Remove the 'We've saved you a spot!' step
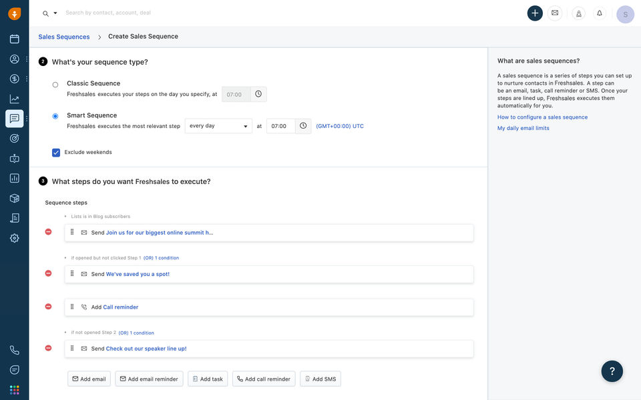This screenshot has width=641, height=400. click(48, 273)
